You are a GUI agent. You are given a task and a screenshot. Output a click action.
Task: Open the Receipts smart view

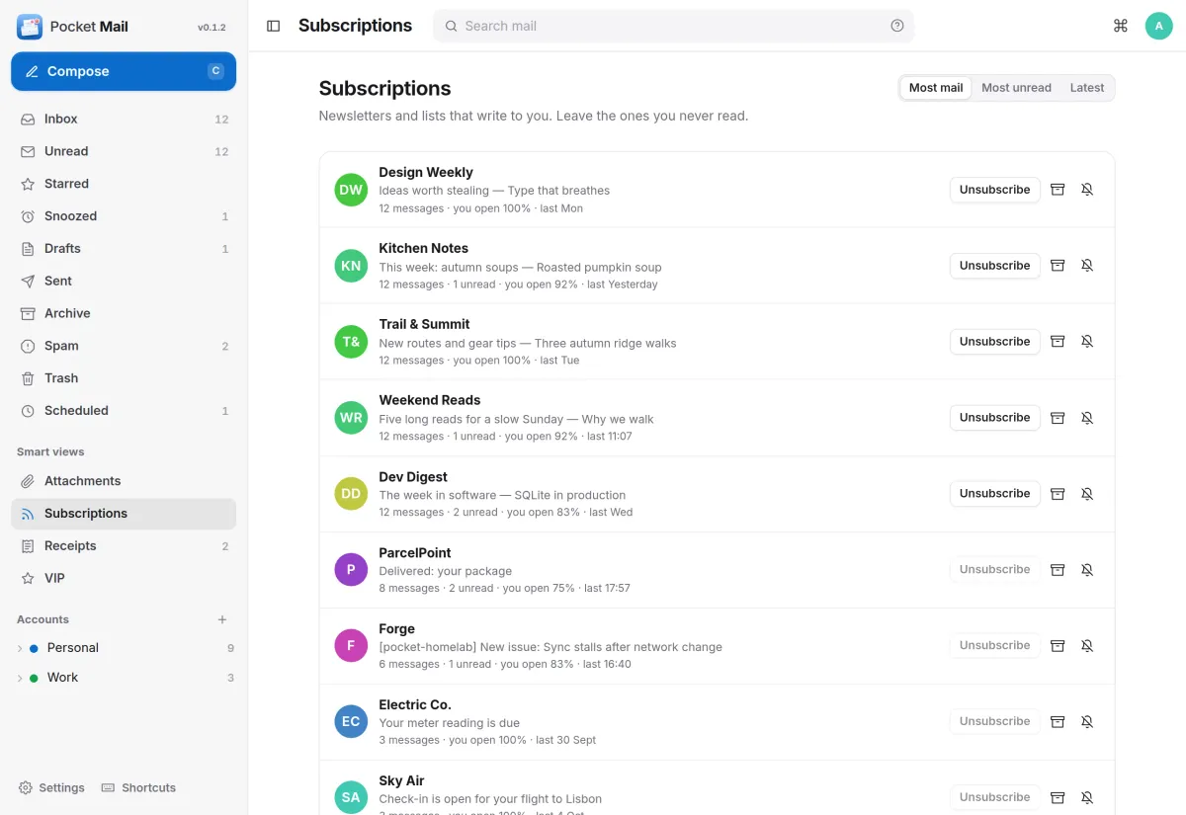pos(124,546)
